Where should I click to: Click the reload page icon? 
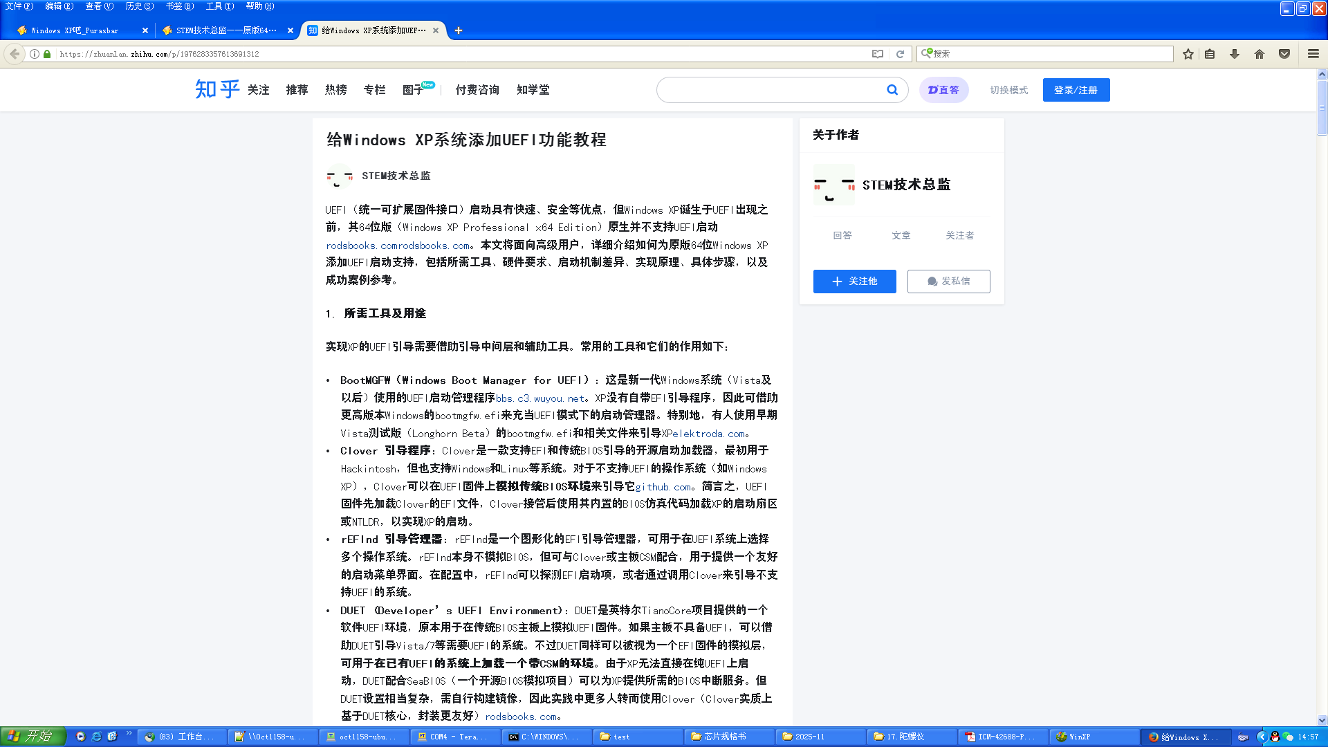point(900,54)
